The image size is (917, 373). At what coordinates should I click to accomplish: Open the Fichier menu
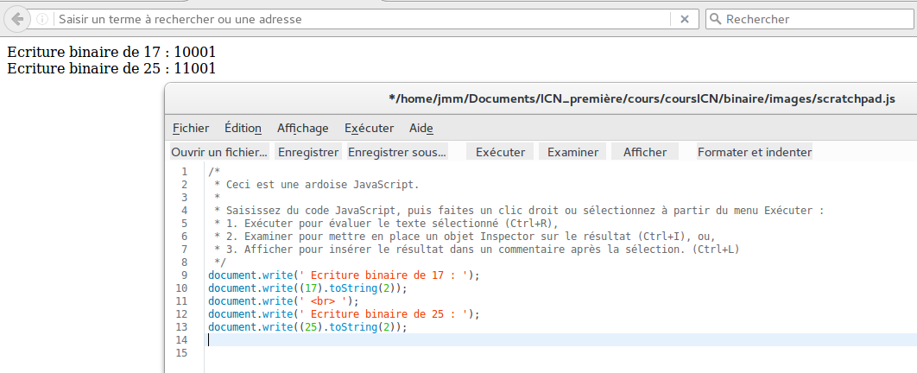tap(191, 128)
